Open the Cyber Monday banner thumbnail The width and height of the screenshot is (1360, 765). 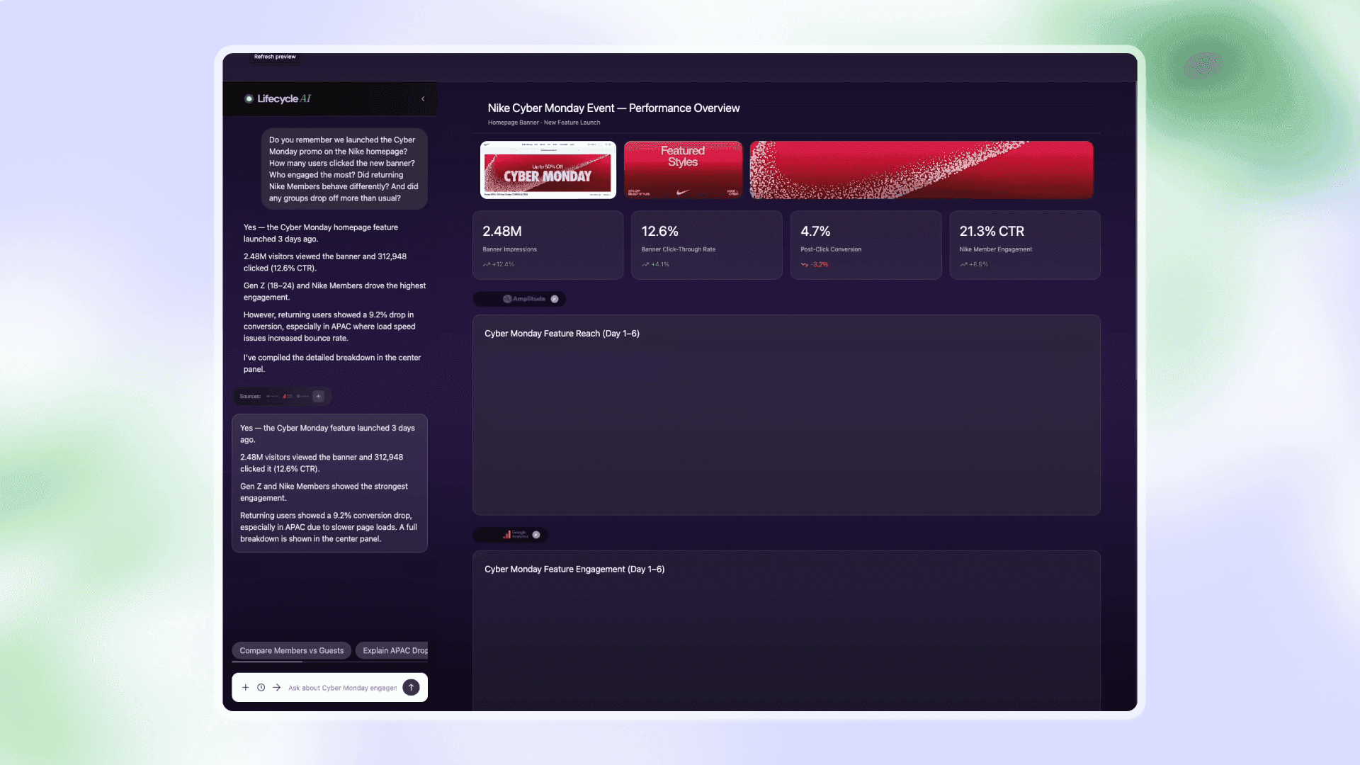(x=548, y=170)
